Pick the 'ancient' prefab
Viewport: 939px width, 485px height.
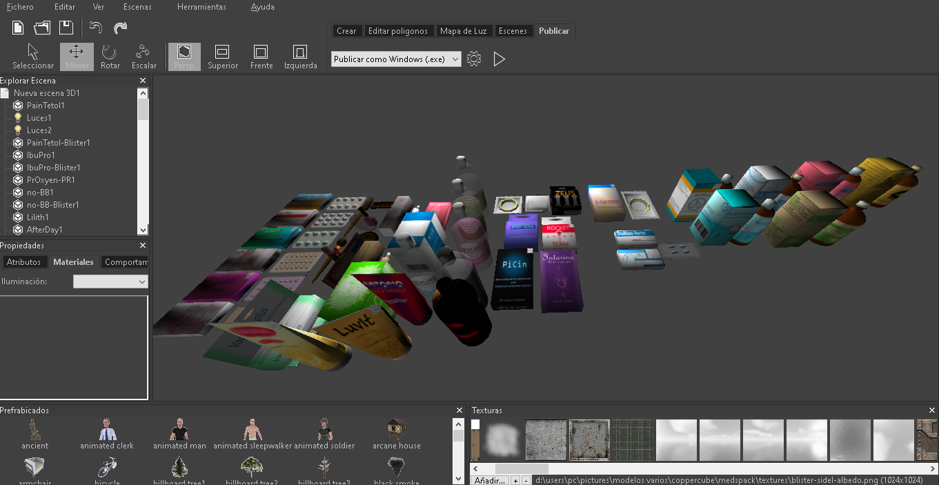[34, 435]
